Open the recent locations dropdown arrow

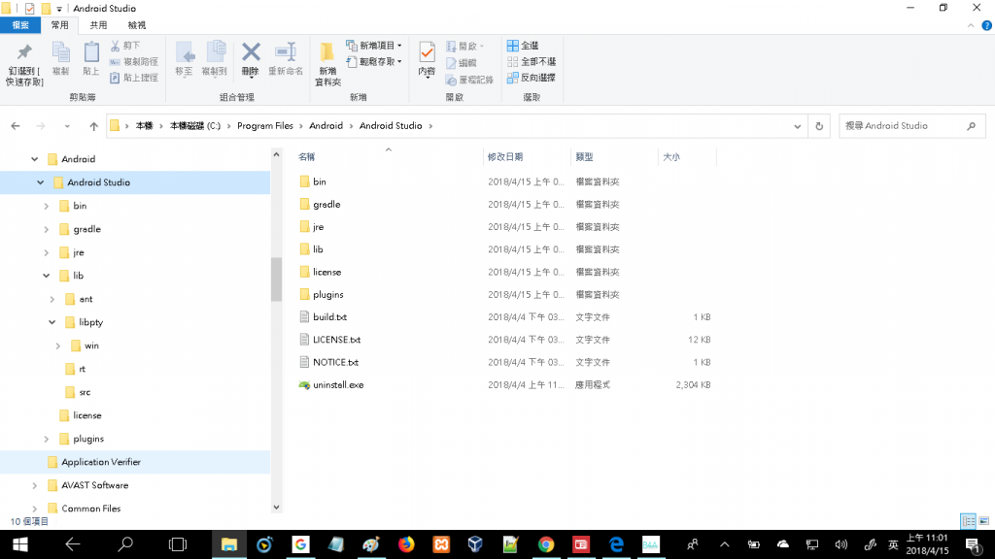tap(67, 126)
